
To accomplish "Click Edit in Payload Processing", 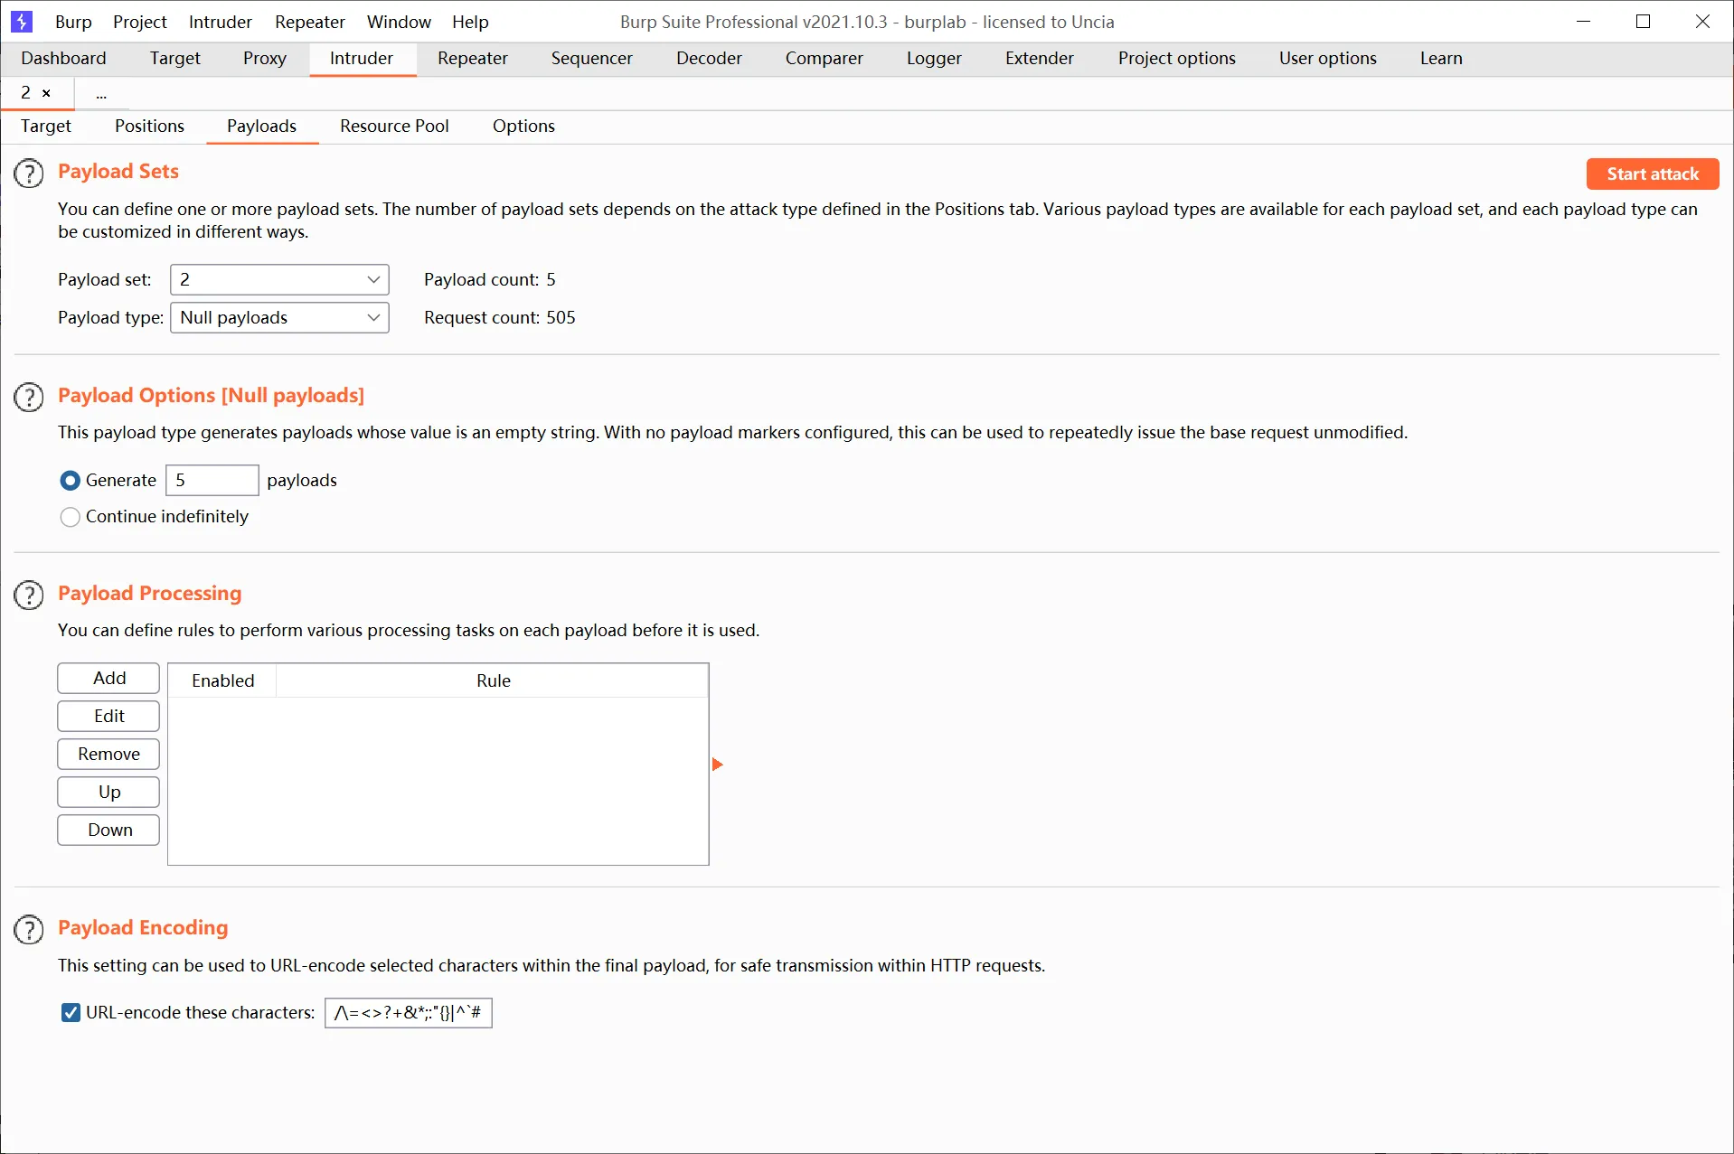I will (x=108, y=717).
